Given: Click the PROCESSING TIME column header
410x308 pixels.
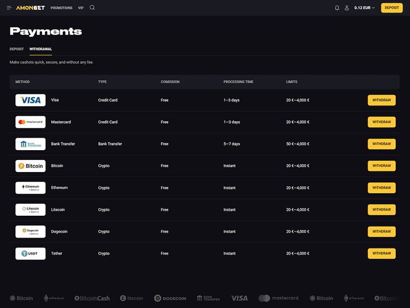Looking at the screenshot, I should 238,82.
